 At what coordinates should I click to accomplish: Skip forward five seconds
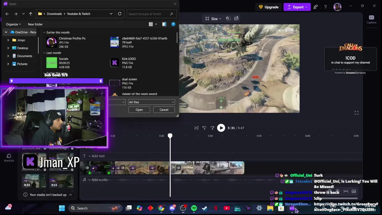pos(212,128)
